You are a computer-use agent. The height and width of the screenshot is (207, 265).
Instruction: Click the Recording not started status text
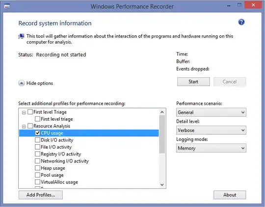coord(61,55)
